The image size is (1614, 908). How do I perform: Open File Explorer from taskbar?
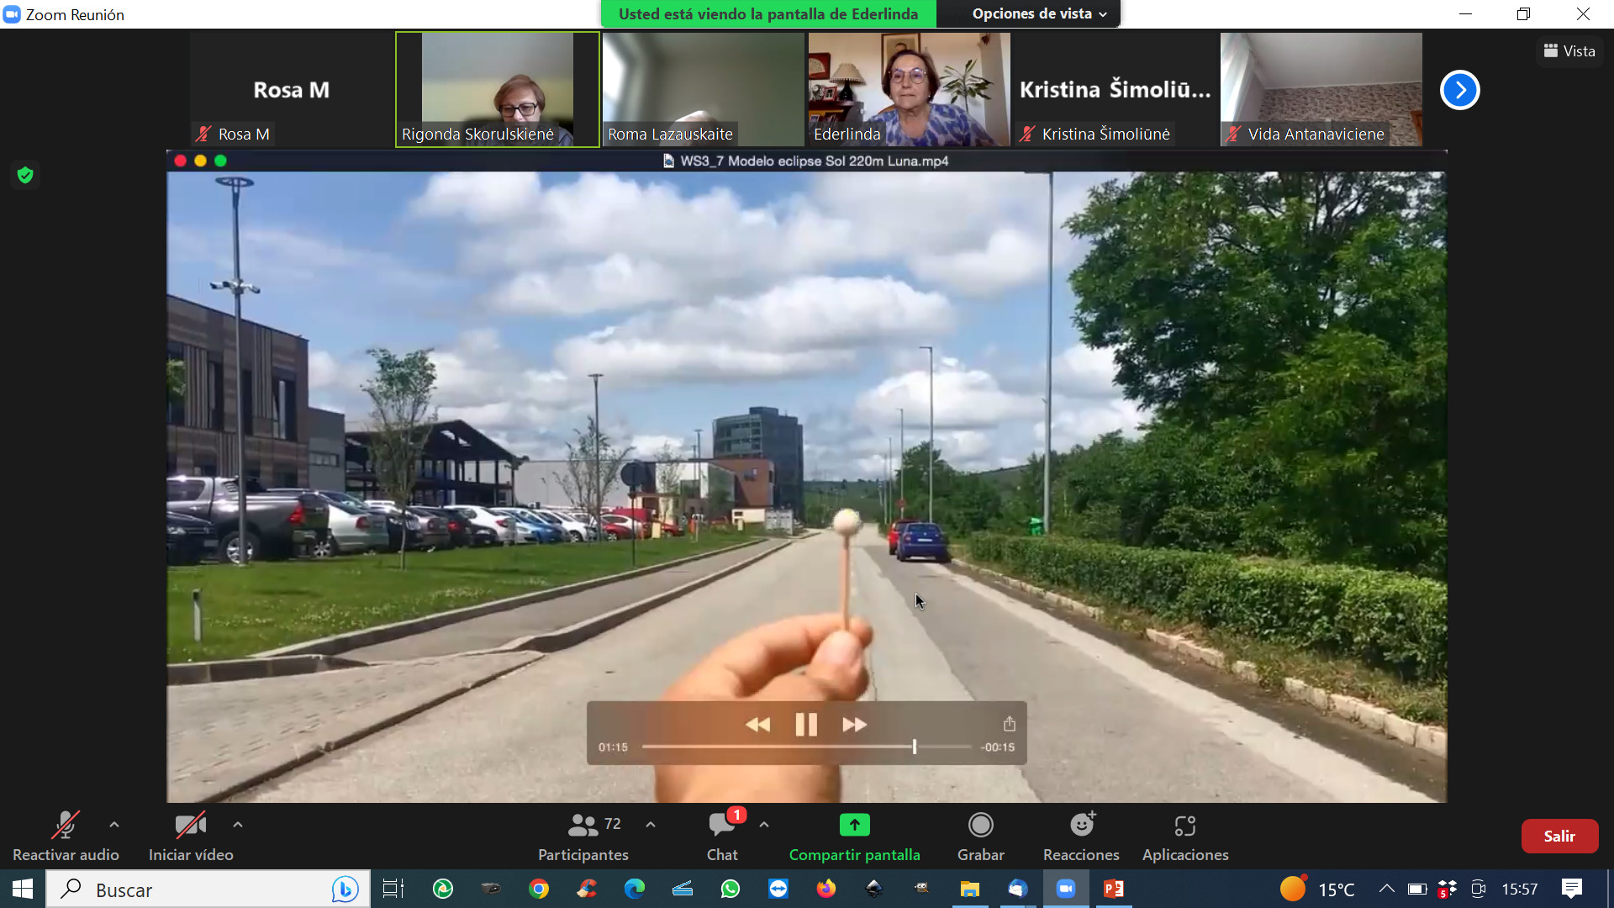pyautogui.click(x=970, y=889)
